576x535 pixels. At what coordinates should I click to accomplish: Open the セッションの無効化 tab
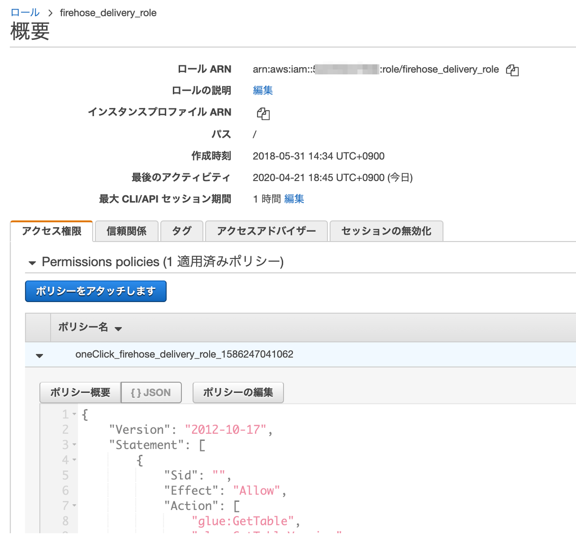(386, 231)
